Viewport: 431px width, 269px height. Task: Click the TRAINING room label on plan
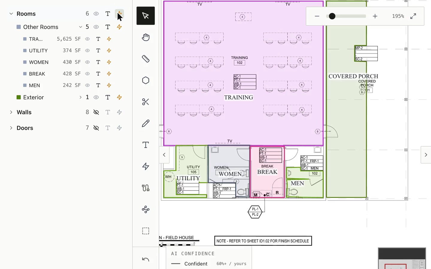[x=239, y=97]
